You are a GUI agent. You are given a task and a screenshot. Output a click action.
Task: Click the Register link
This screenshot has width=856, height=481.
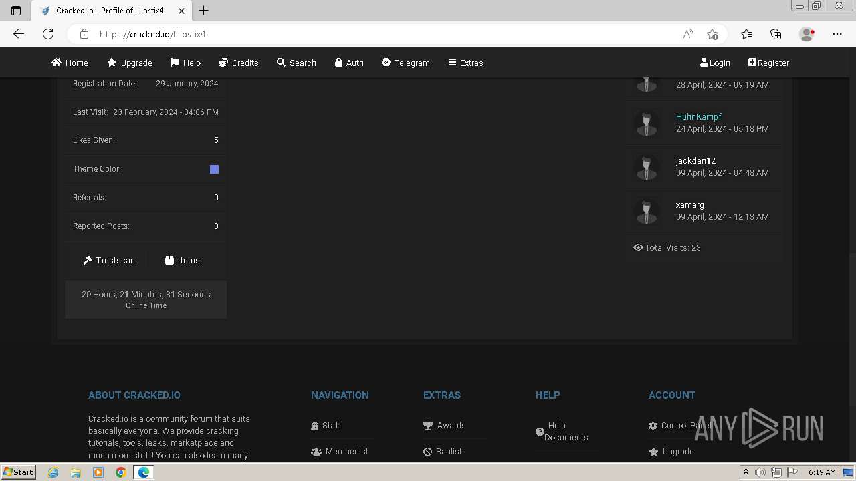click(x=768, y=63)
